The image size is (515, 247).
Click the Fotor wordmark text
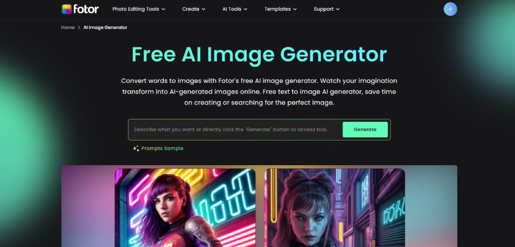coord(86,9)
